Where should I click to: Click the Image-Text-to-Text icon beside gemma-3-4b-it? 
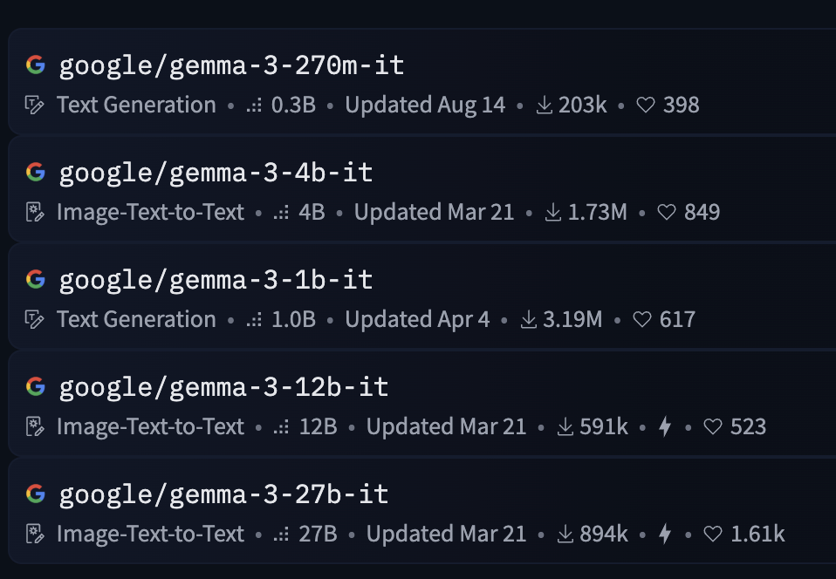(x=34, y=212)
